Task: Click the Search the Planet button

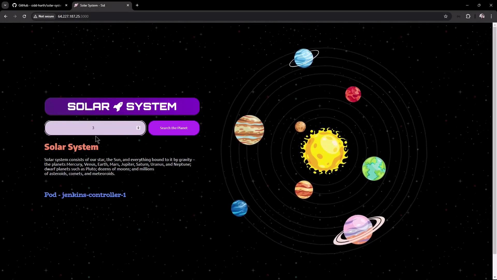Action: tap(174, 128)
